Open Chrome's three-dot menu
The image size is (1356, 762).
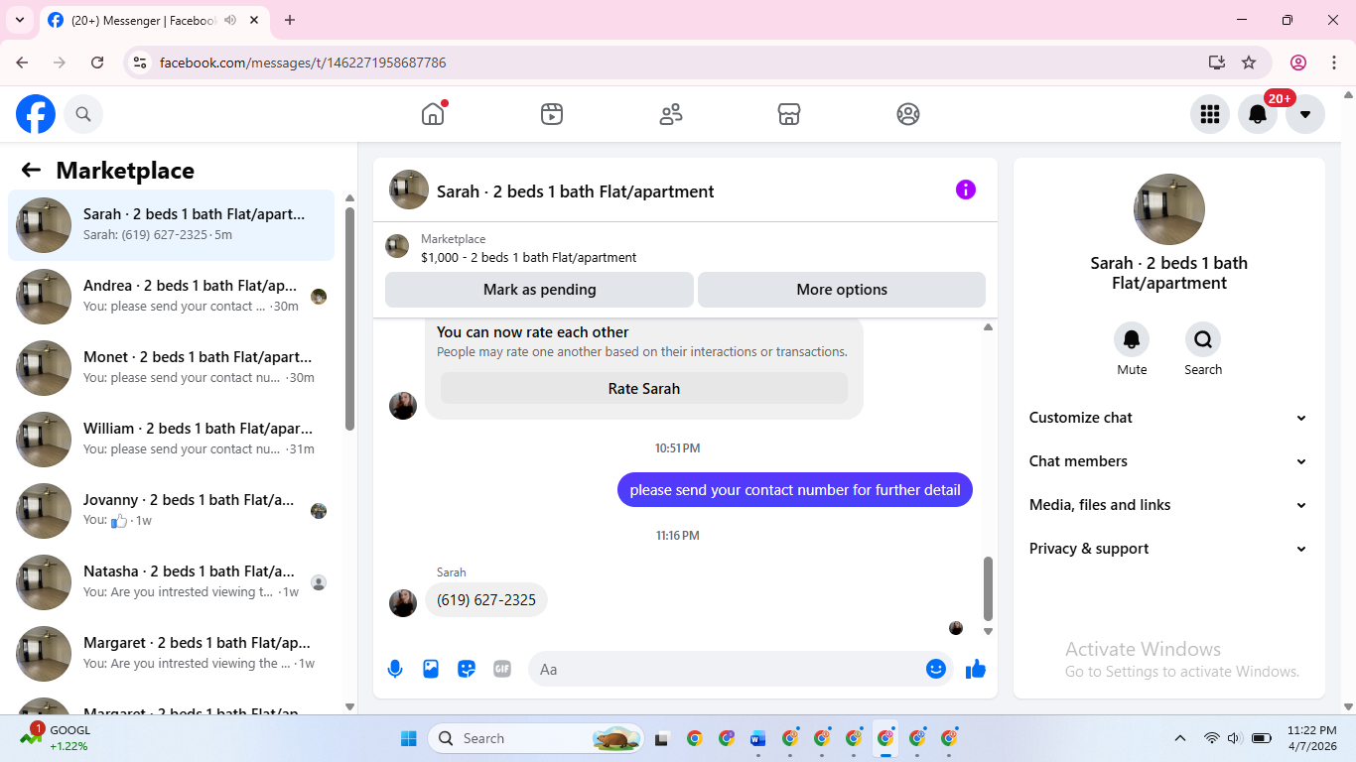click(x=1333, y=63)
